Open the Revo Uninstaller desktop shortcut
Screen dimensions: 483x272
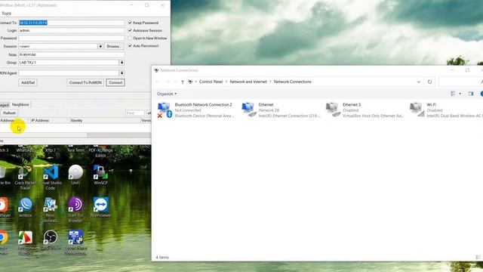point(50,210)
